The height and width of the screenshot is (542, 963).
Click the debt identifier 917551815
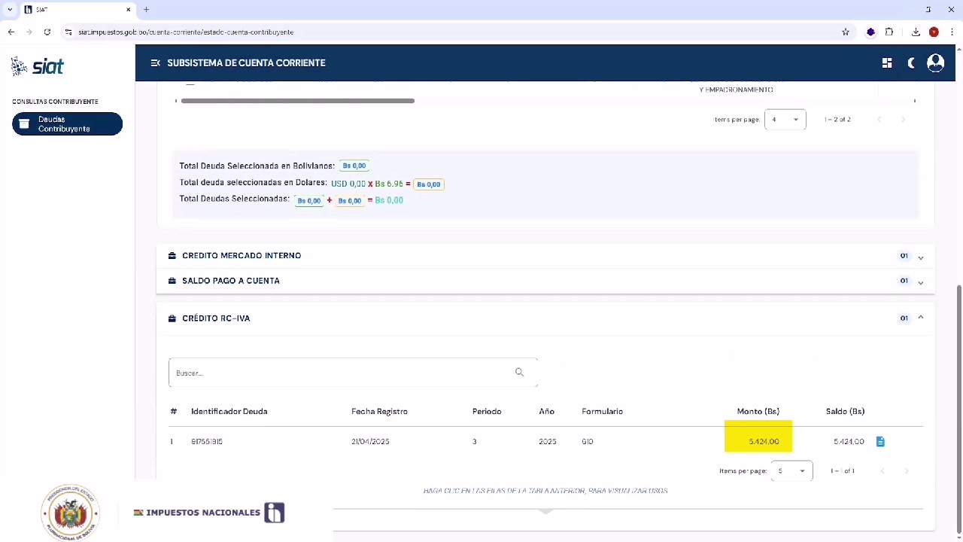pos(207,442)
